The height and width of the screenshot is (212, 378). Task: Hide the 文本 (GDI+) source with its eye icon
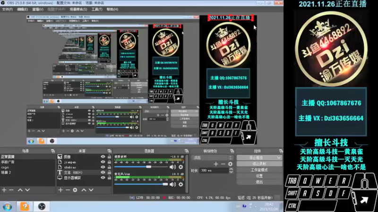coord(103,172)
